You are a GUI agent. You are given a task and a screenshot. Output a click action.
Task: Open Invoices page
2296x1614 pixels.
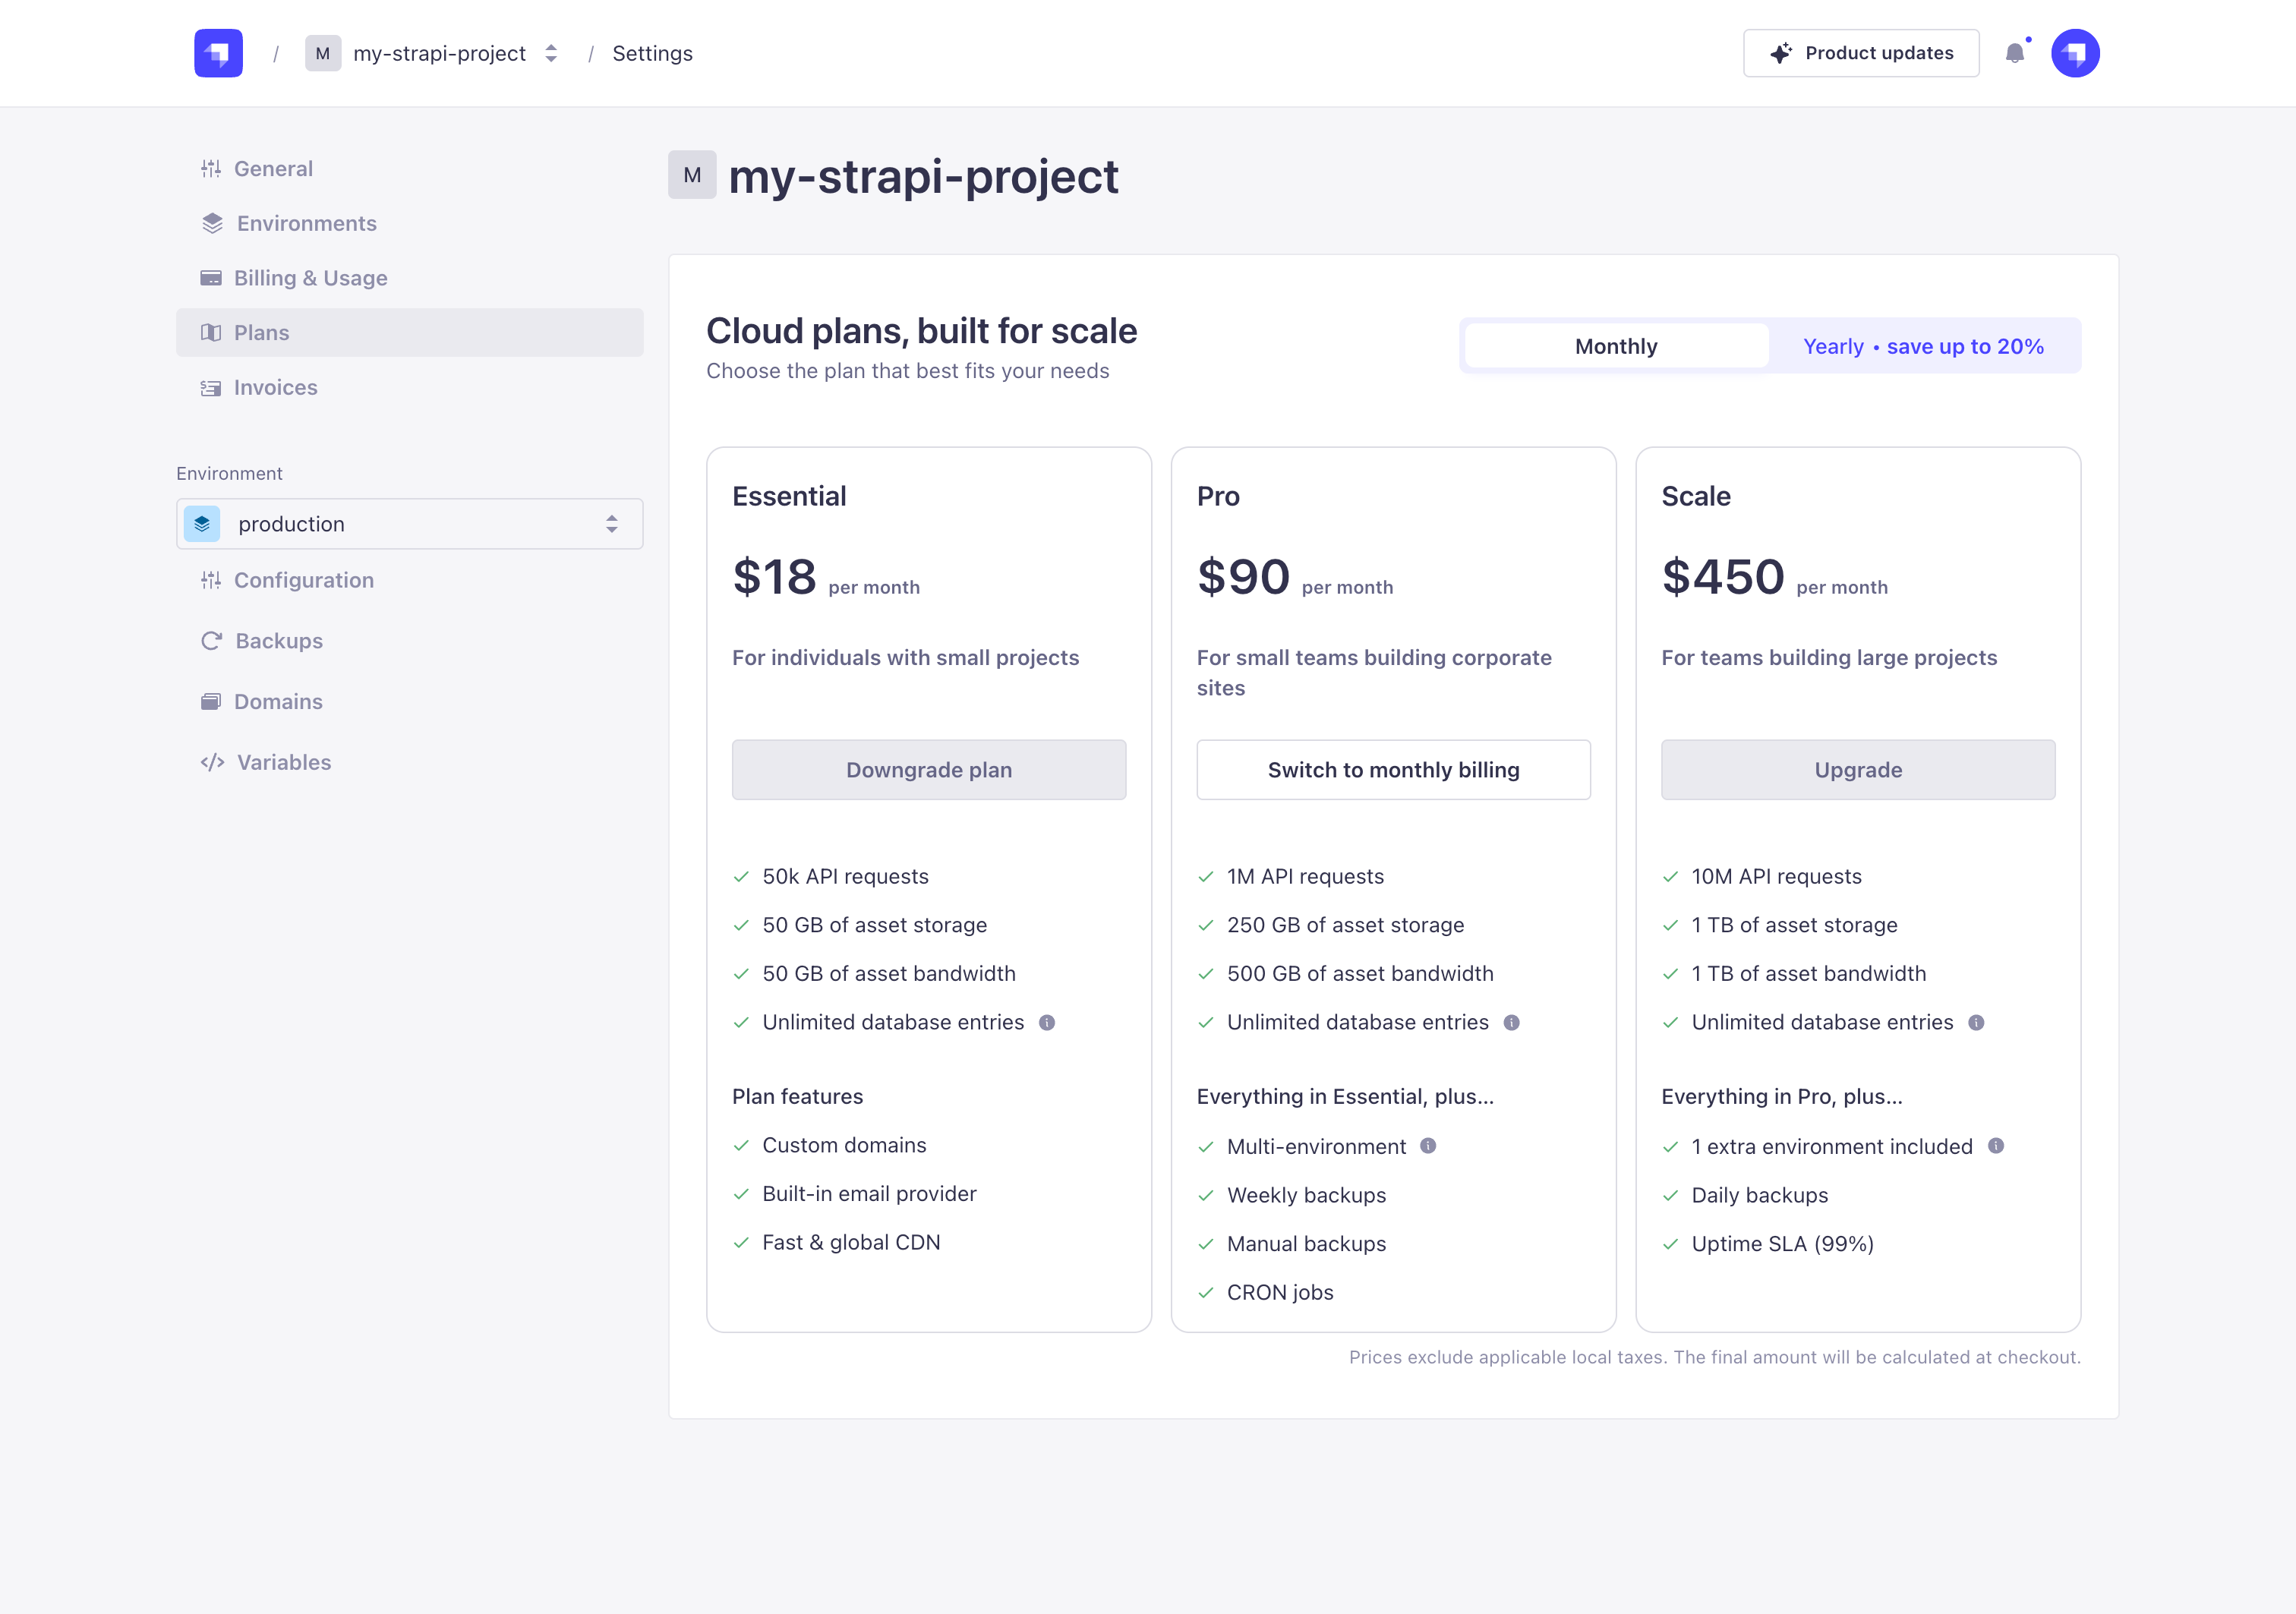click(x=410, y=387)
